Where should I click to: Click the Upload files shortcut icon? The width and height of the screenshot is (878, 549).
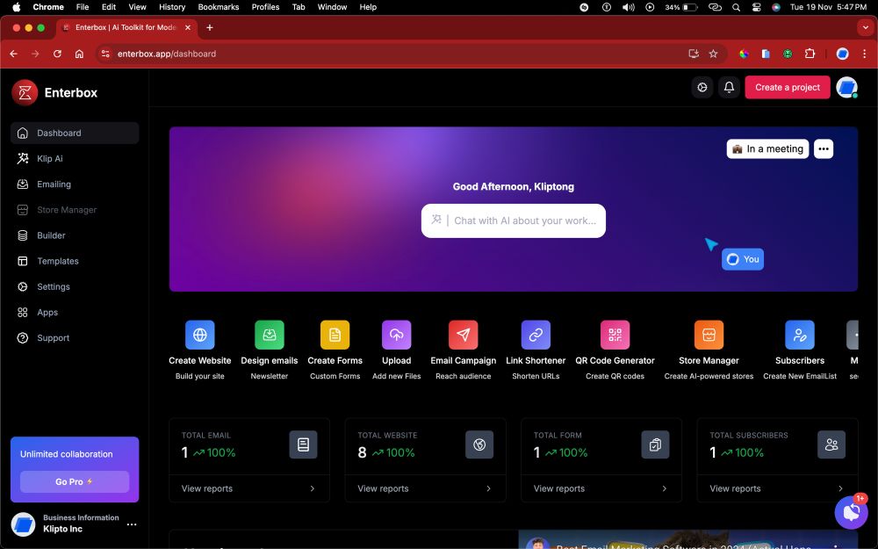397,335
